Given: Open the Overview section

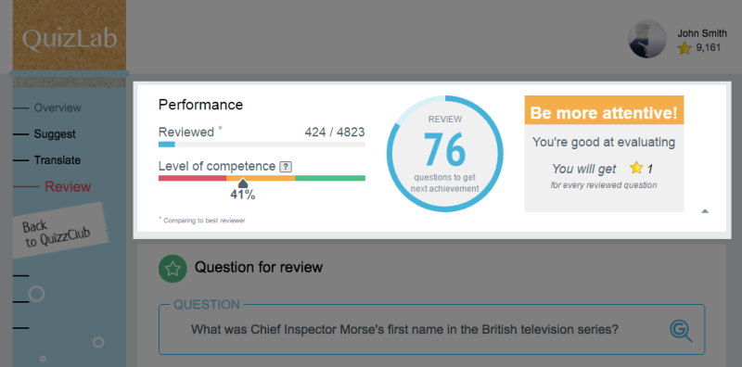Looking at the screenshot, I should click(x=58, y=108).
